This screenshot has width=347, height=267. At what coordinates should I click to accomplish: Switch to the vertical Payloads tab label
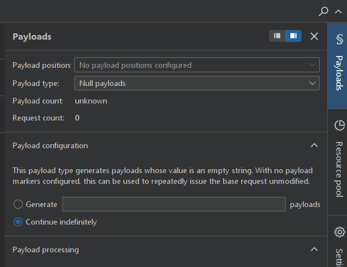[x=340, y=72]
